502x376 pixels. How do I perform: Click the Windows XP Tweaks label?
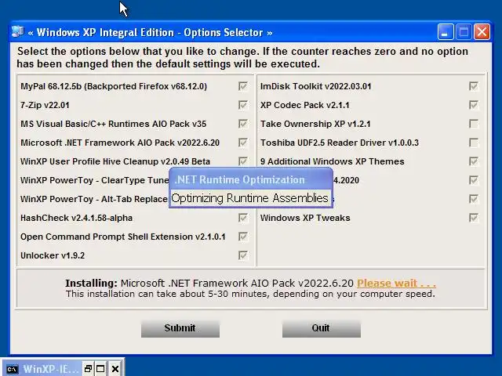pos(305,218)
